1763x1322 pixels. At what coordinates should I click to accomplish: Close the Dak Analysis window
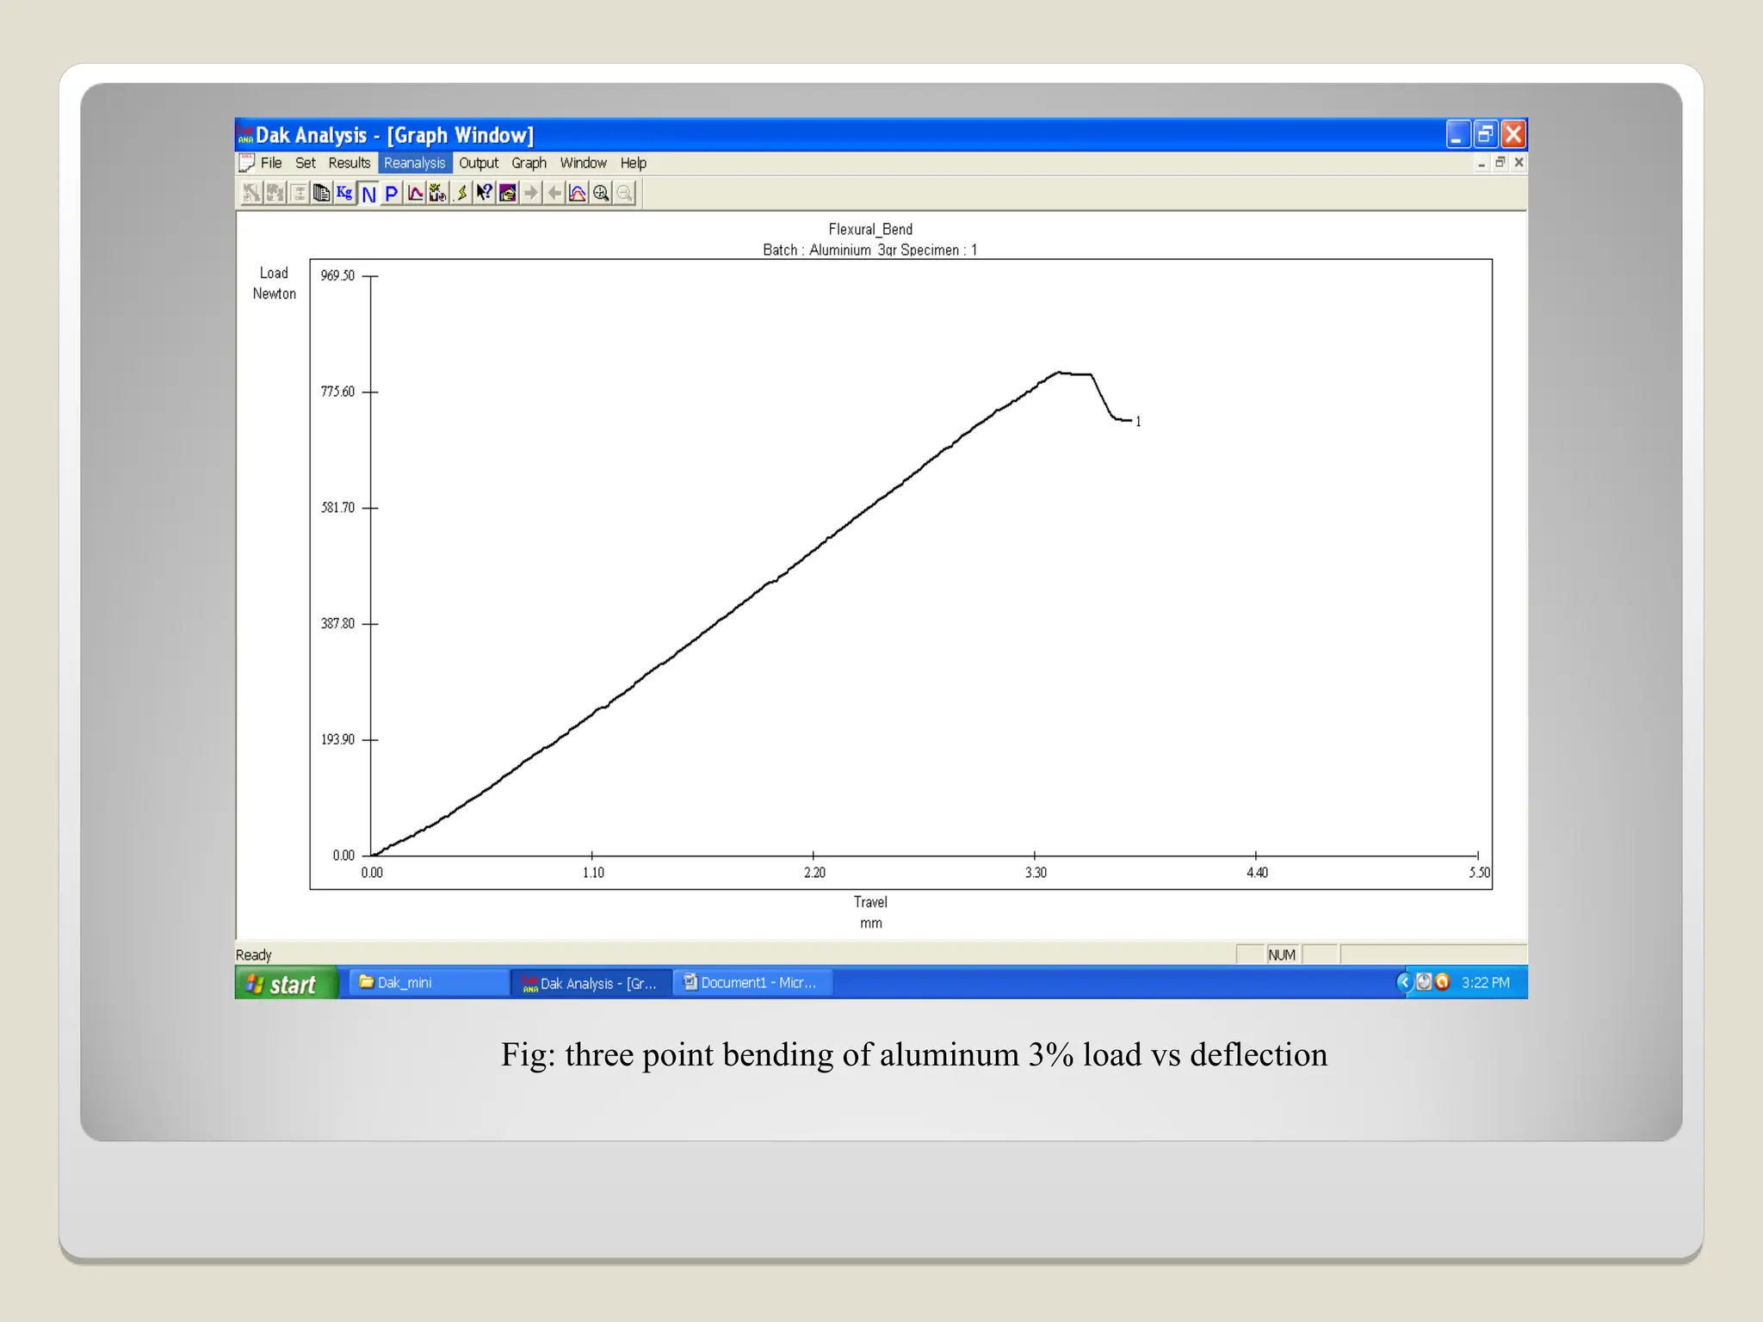point(1513,134)
